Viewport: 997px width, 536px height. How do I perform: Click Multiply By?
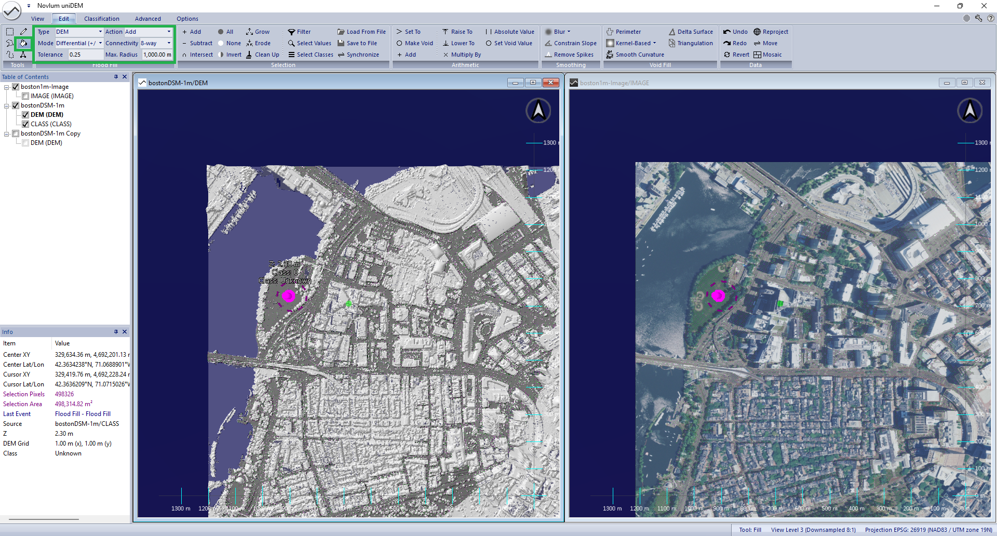[x=462, y=55]
